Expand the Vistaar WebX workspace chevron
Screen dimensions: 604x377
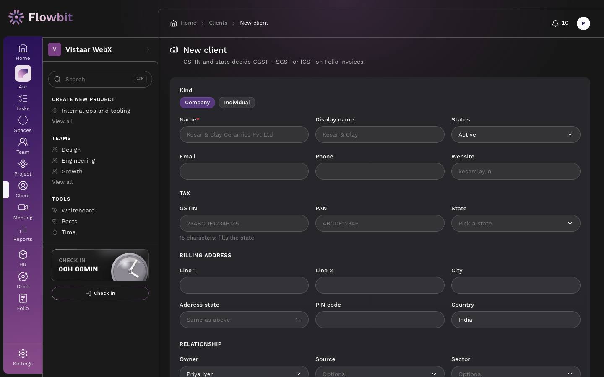point(148,49)
